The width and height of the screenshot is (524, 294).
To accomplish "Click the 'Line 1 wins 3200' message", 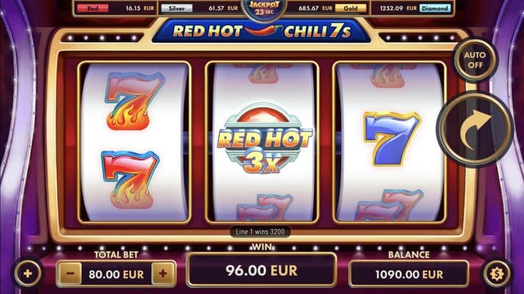I will pos(260,232).
